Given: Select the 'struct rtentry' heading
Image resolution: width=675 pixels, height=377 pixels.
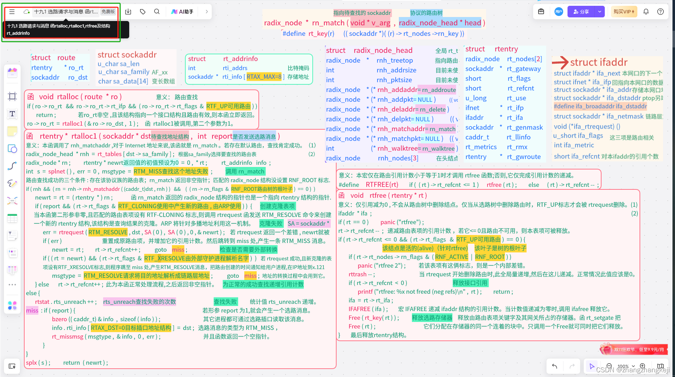Looking at the screenshot, I should pyautogui.click(x=492, y=49).
